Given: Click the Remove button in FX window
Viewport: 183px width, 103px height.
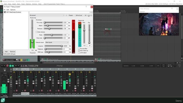Looking at the screenshot, I should pos(13,51).
